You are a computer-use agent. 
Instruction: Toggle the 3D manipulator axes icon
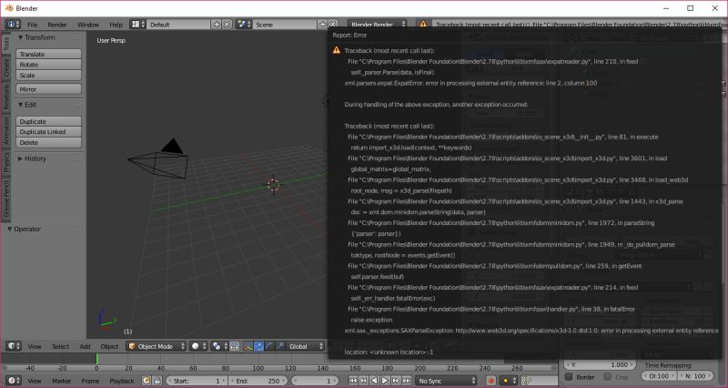pos(248,346)
